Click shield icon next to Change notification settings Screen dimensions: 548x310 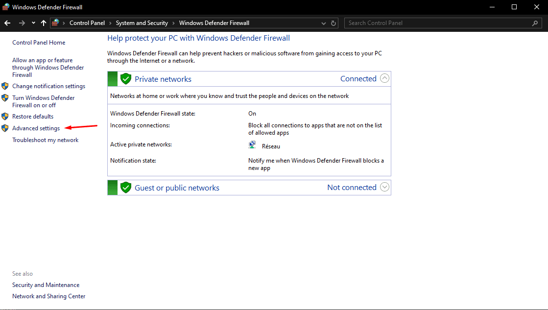pos(5,86)
